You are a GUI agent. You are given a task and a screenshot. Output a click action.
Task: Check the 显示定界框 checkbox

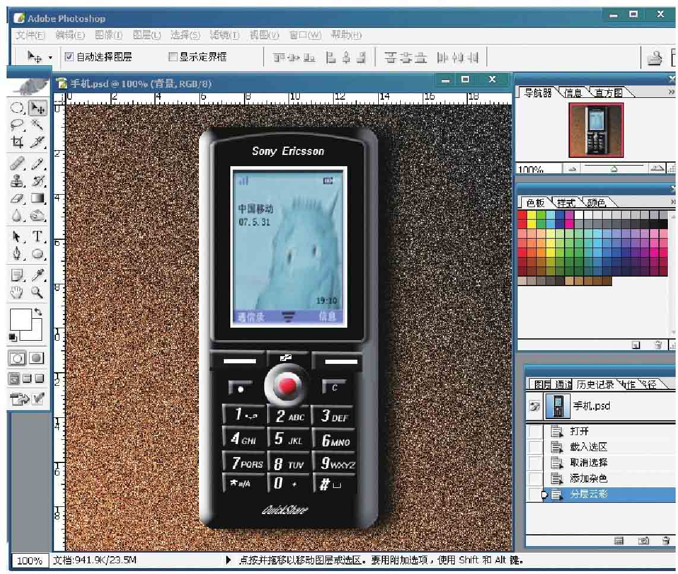tap(173, 56)
